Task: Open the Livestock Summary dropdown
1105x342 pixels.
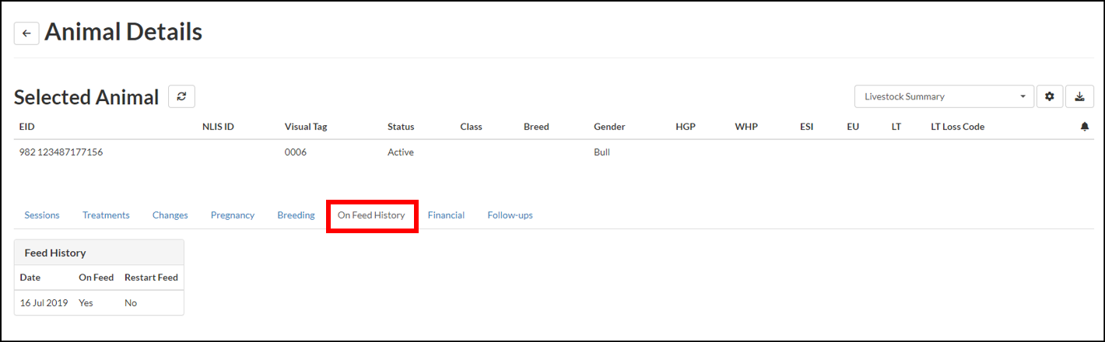Action: 944,96
